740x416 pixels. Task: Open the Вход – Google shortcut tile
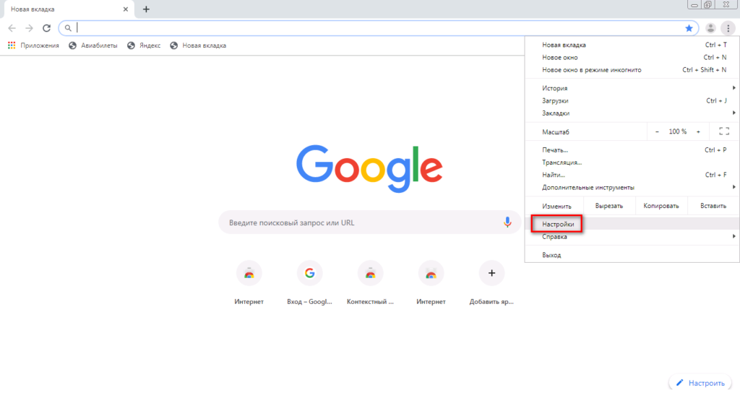point(309,283)
